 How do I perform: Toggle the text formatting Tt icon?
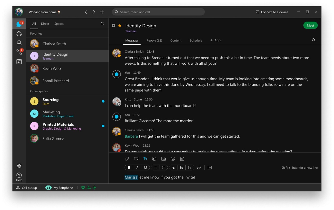click(145, 159)
